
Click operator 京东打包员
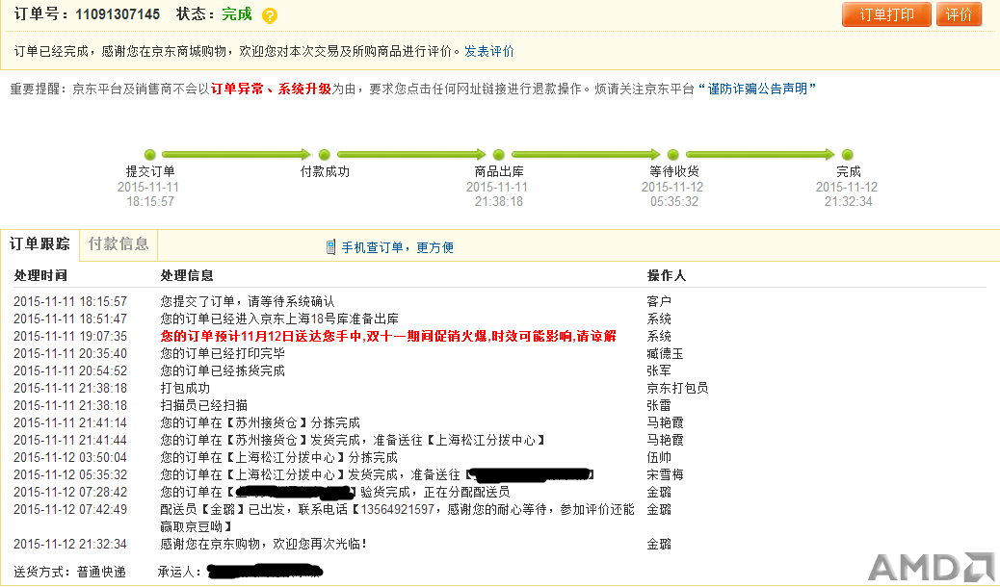677,388
